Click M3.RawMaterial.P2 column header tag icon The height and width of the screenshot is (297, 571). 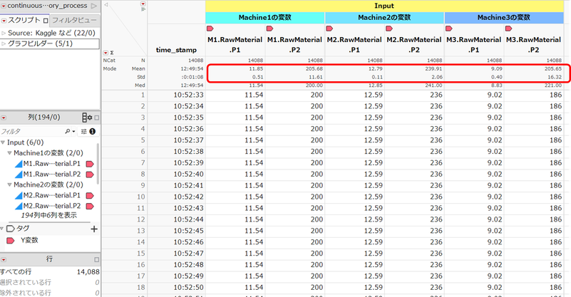tap(509, 28)
